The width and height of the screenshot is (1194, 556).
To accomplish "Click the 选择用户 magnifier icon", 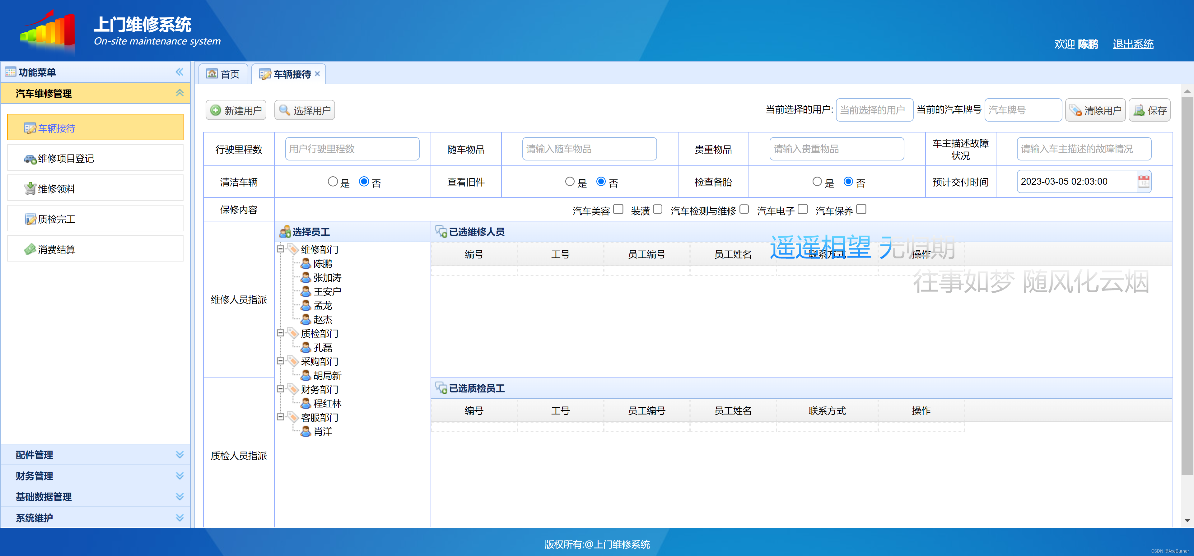I will click(284, 110).
